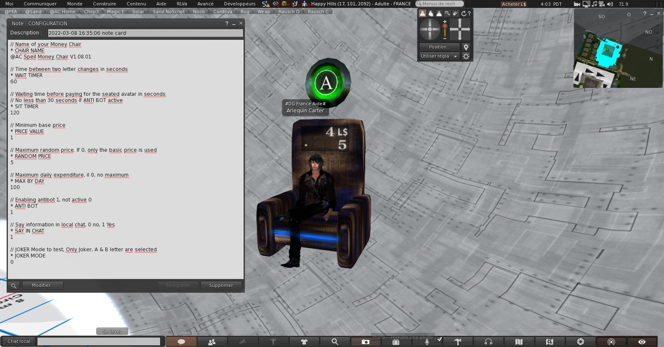
Task: Open the Développeurs menu
Action: [x=239, y=4]
